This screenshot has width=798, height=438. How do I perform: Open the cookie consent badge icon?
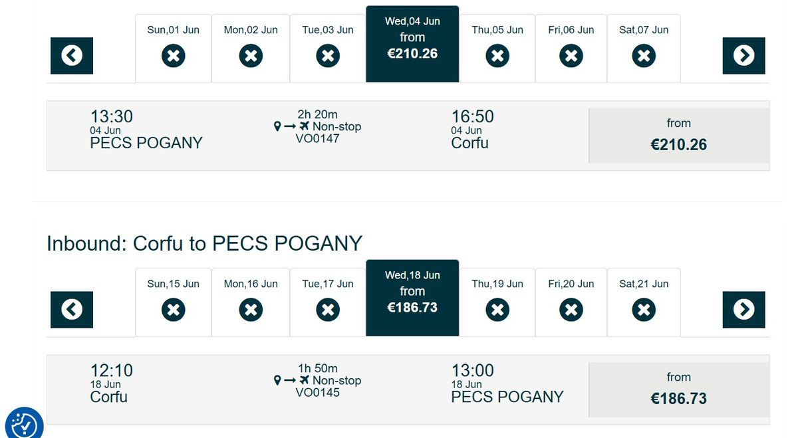25,425
